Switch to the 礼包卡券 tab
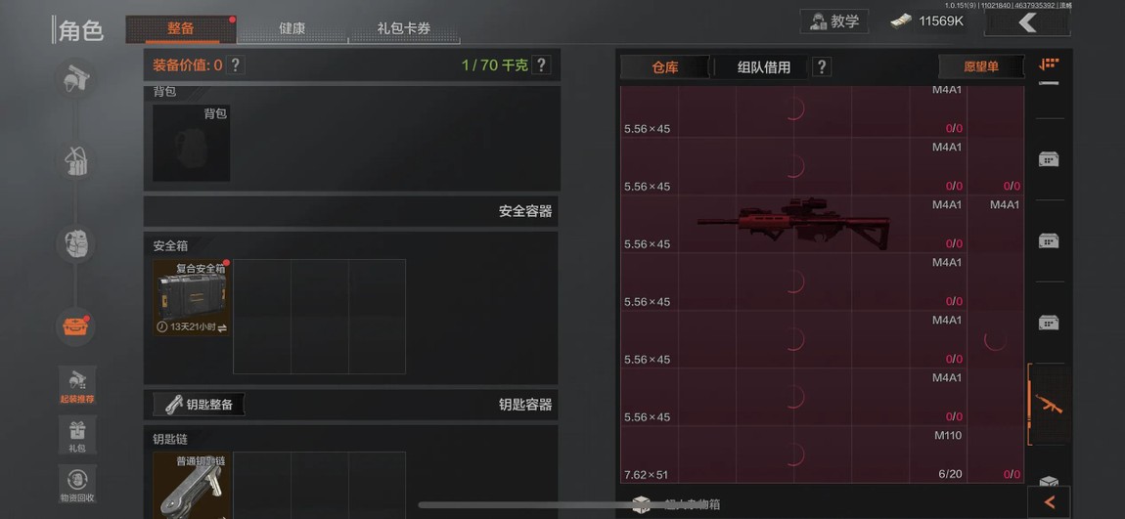 [x=404, y=29]
